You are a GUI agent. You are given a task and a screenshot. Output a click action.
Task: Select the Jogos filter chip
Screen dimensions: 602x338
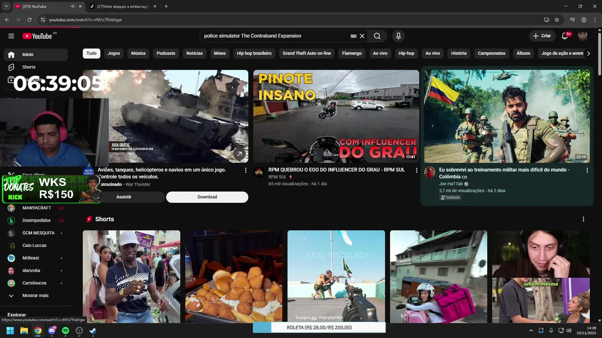[114, 54]
